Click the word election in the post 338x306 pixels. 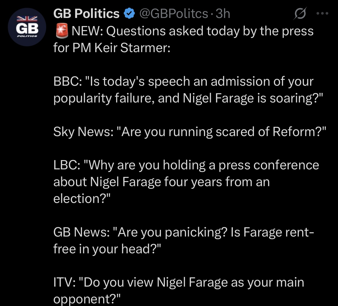pyautogui.click(x=77, y=199)
